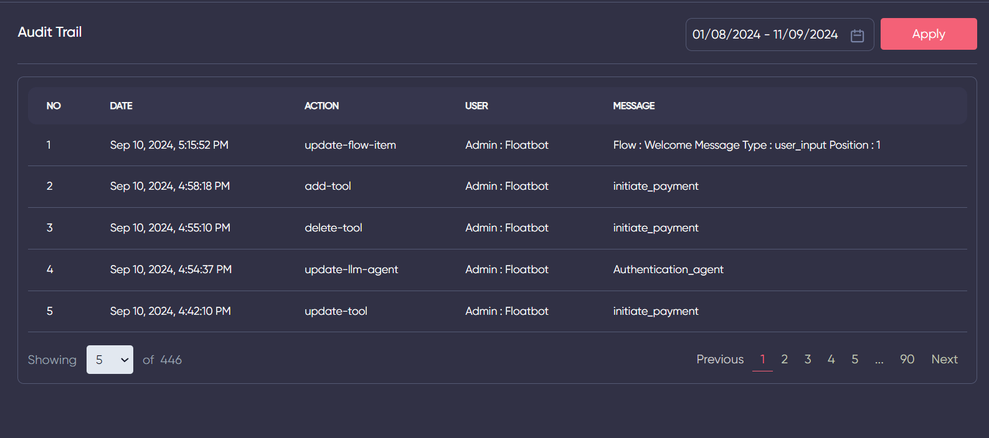Click the MESSAGE column header
The image size is (989, 438).
[633, 106]
